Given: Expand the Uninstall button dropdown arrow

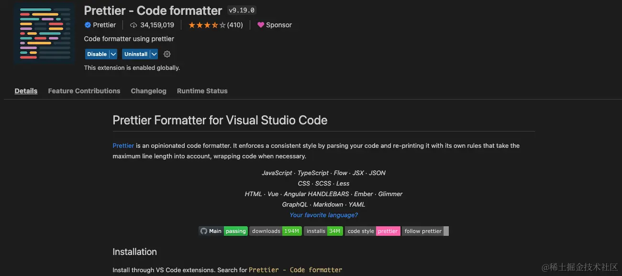Looking at the screenshot, I should [154, 54].
